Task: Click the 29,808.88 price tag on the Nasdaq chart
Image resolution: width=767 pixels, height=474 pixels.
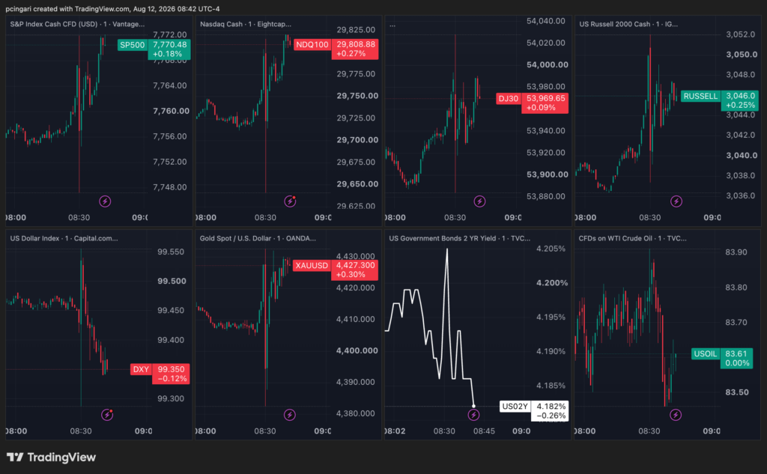Action: tap(354, 49)
